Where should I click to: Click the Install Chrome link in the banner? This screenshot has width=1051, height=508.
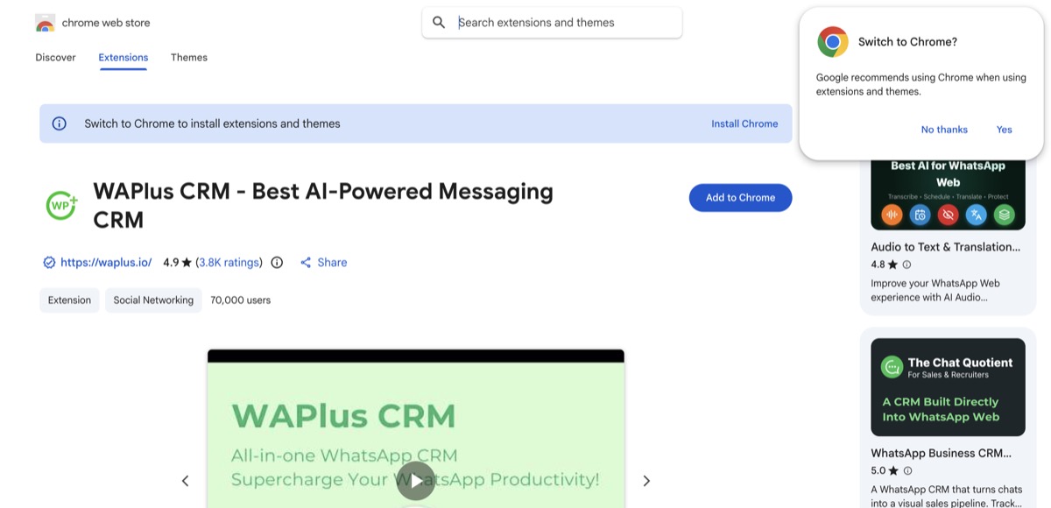click(744, 123)
